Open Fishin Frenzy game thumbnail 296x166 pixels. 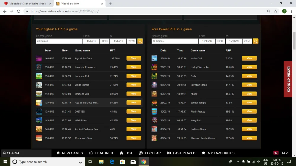[x=154, y=112]
